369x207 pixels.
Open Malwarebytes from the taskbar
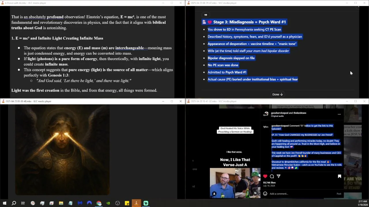[80, 203]
